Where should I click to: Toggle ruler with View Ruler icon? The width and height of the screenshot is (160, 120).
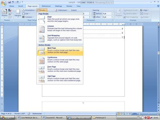point(159,24)
